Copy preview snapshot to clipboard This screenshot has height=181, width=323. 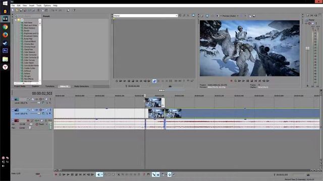(250, 16)
